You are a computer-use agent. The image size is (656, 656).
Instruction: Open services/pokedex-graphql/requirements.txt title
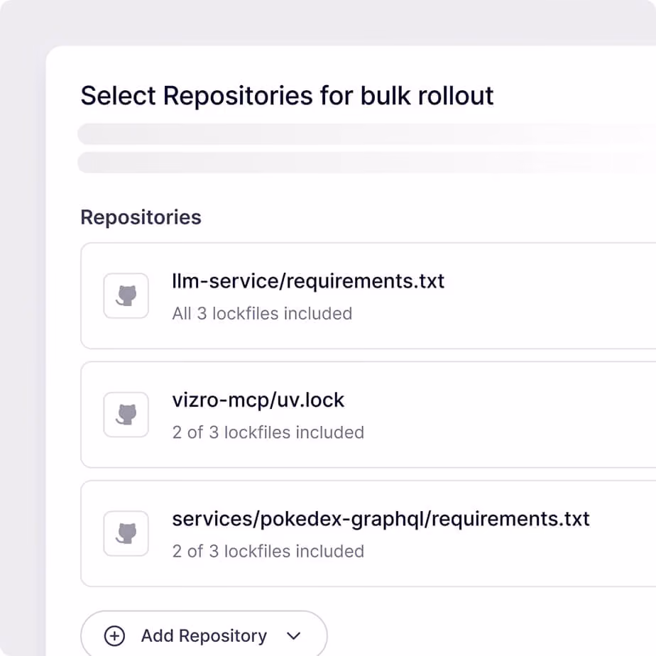[381, 519]
